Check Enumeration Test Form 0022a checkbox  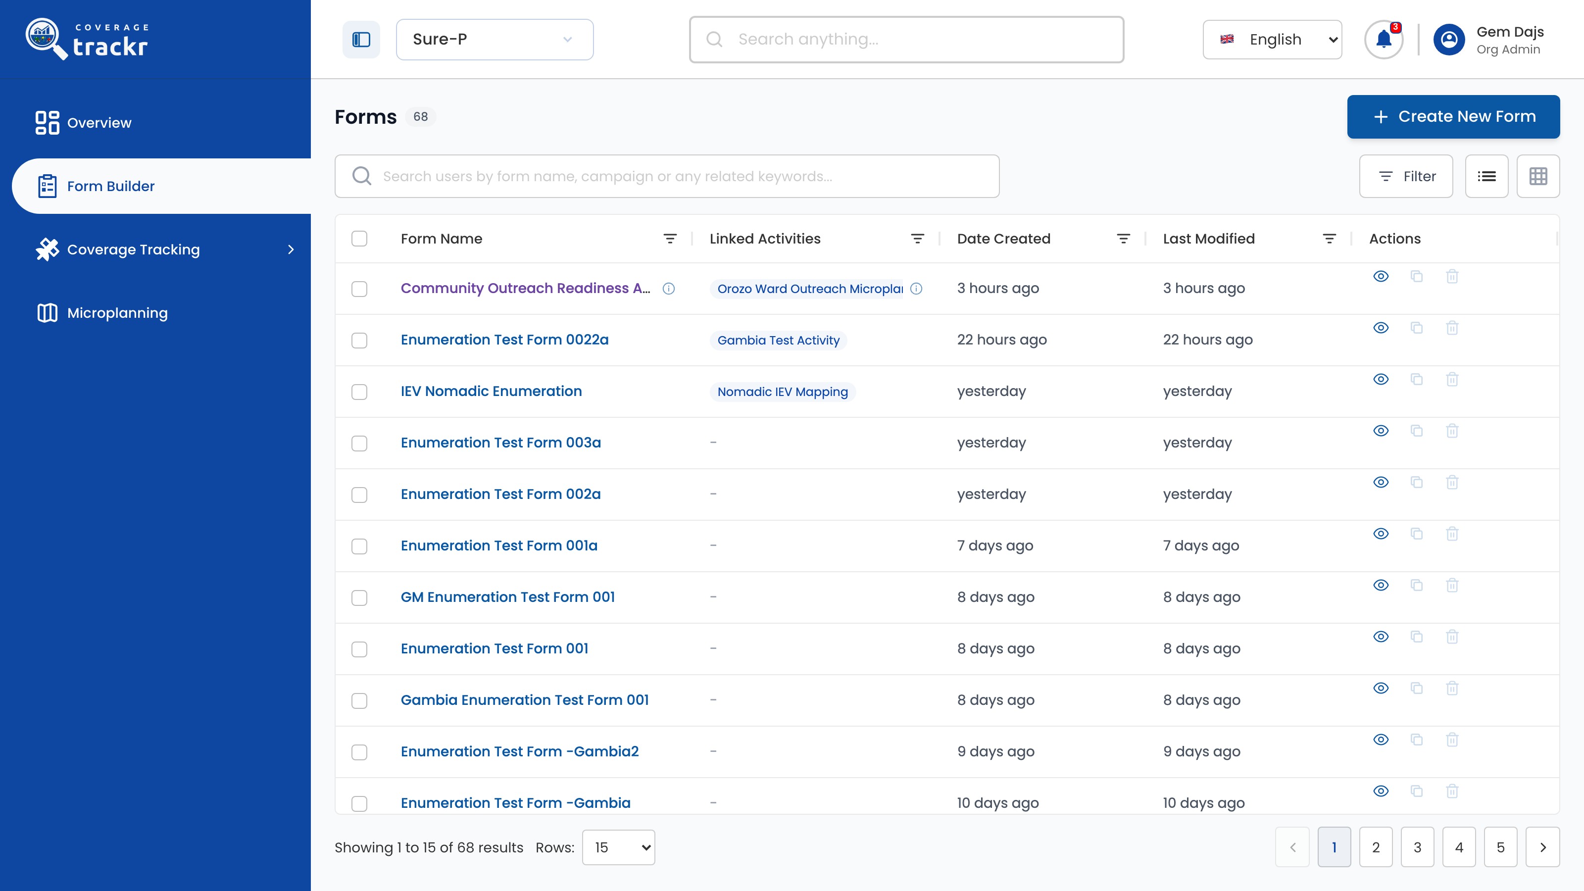[x=359, y=341]
